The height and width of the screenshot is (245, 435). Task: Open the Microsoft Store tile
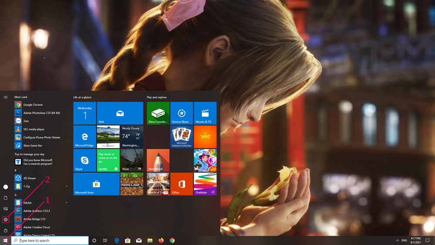[96, 184]
